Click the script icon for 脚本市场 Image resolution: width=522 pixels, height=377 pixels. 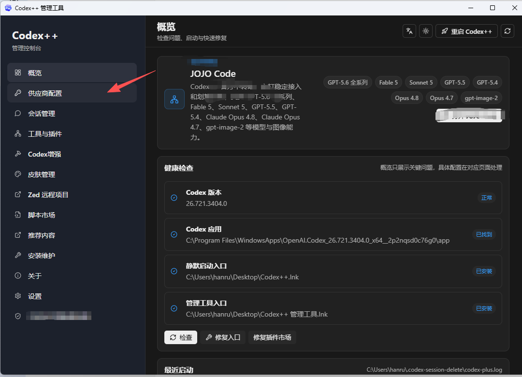(x=18, y=215)
